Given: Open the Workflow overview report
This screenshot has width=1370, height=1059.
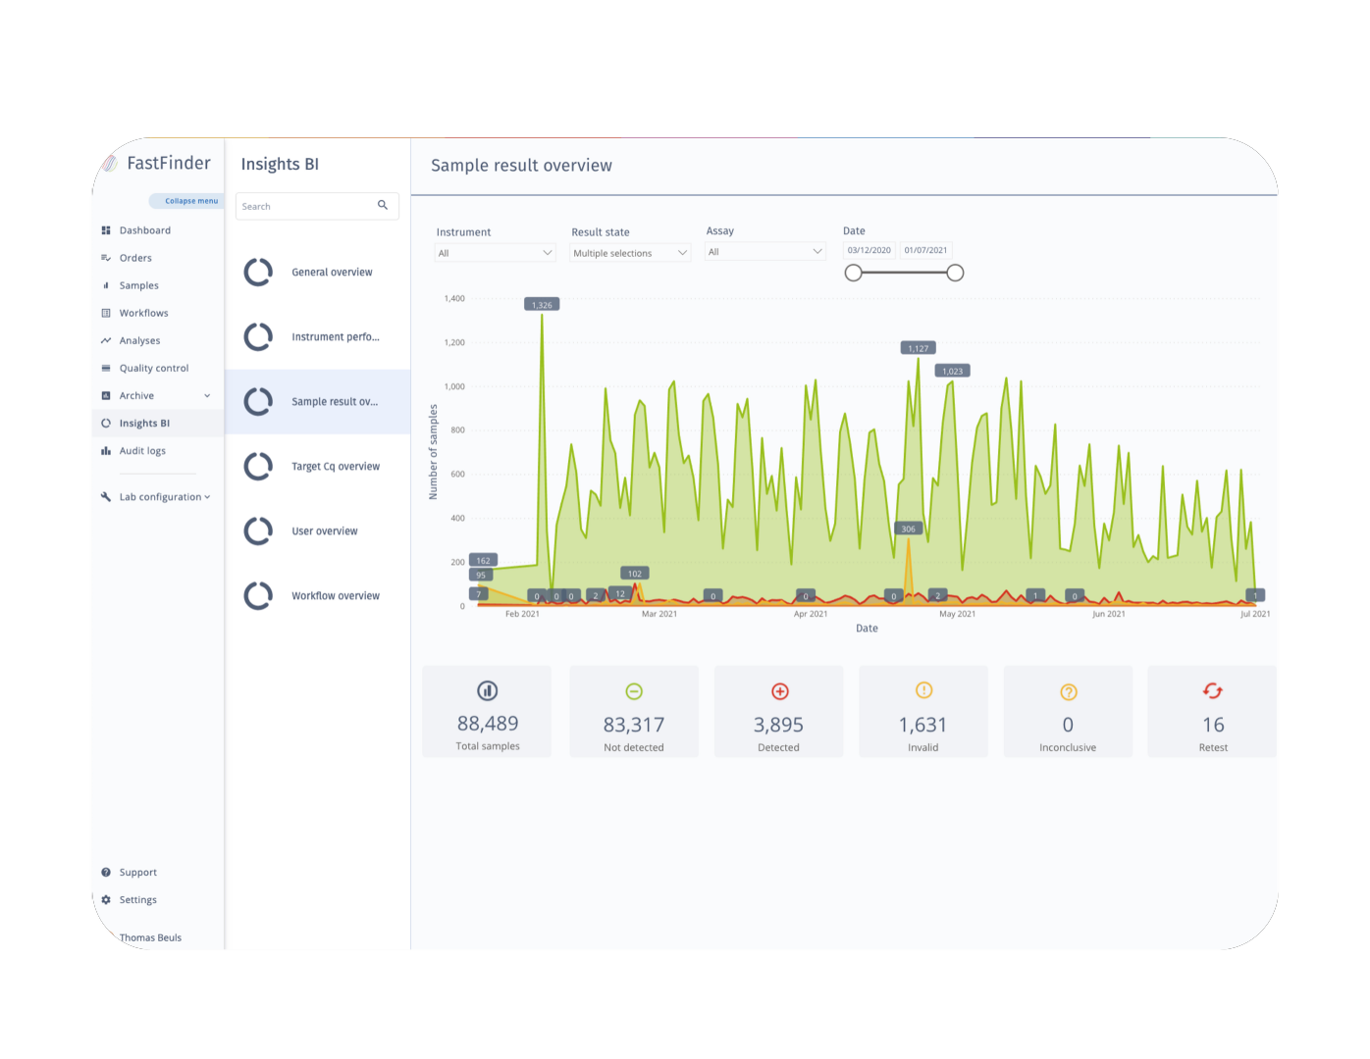Looking at the screenshot, I should (x=318, y=595).
